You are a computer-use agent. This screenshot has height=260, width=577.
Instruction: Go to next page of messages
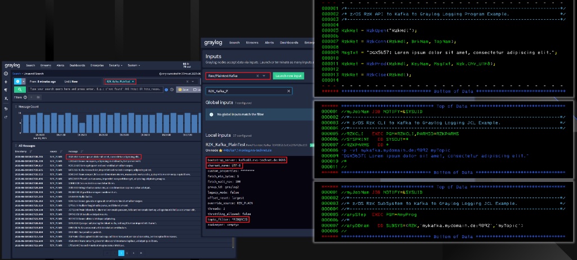134,253
